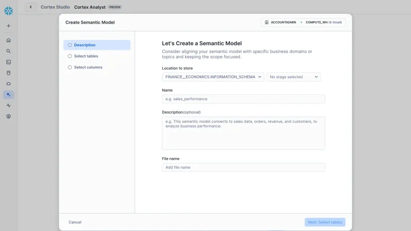Cancel the semantic model creation

75,222
